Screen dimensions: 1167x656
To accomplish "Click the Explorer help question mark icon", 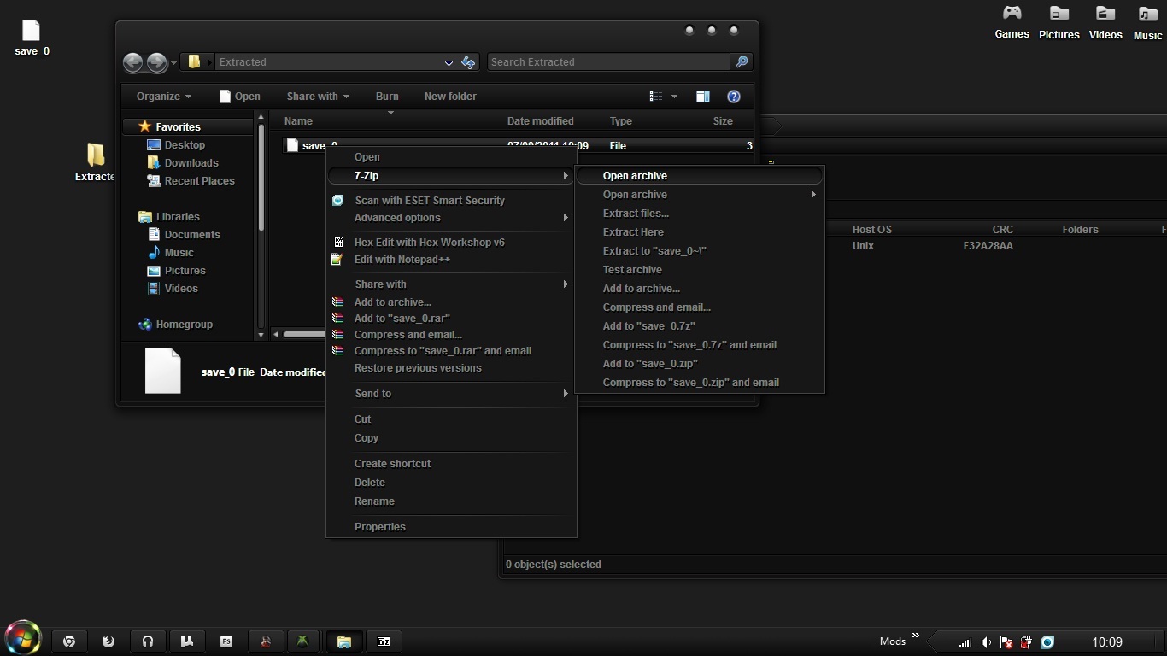I will click(x=733, y=97).
